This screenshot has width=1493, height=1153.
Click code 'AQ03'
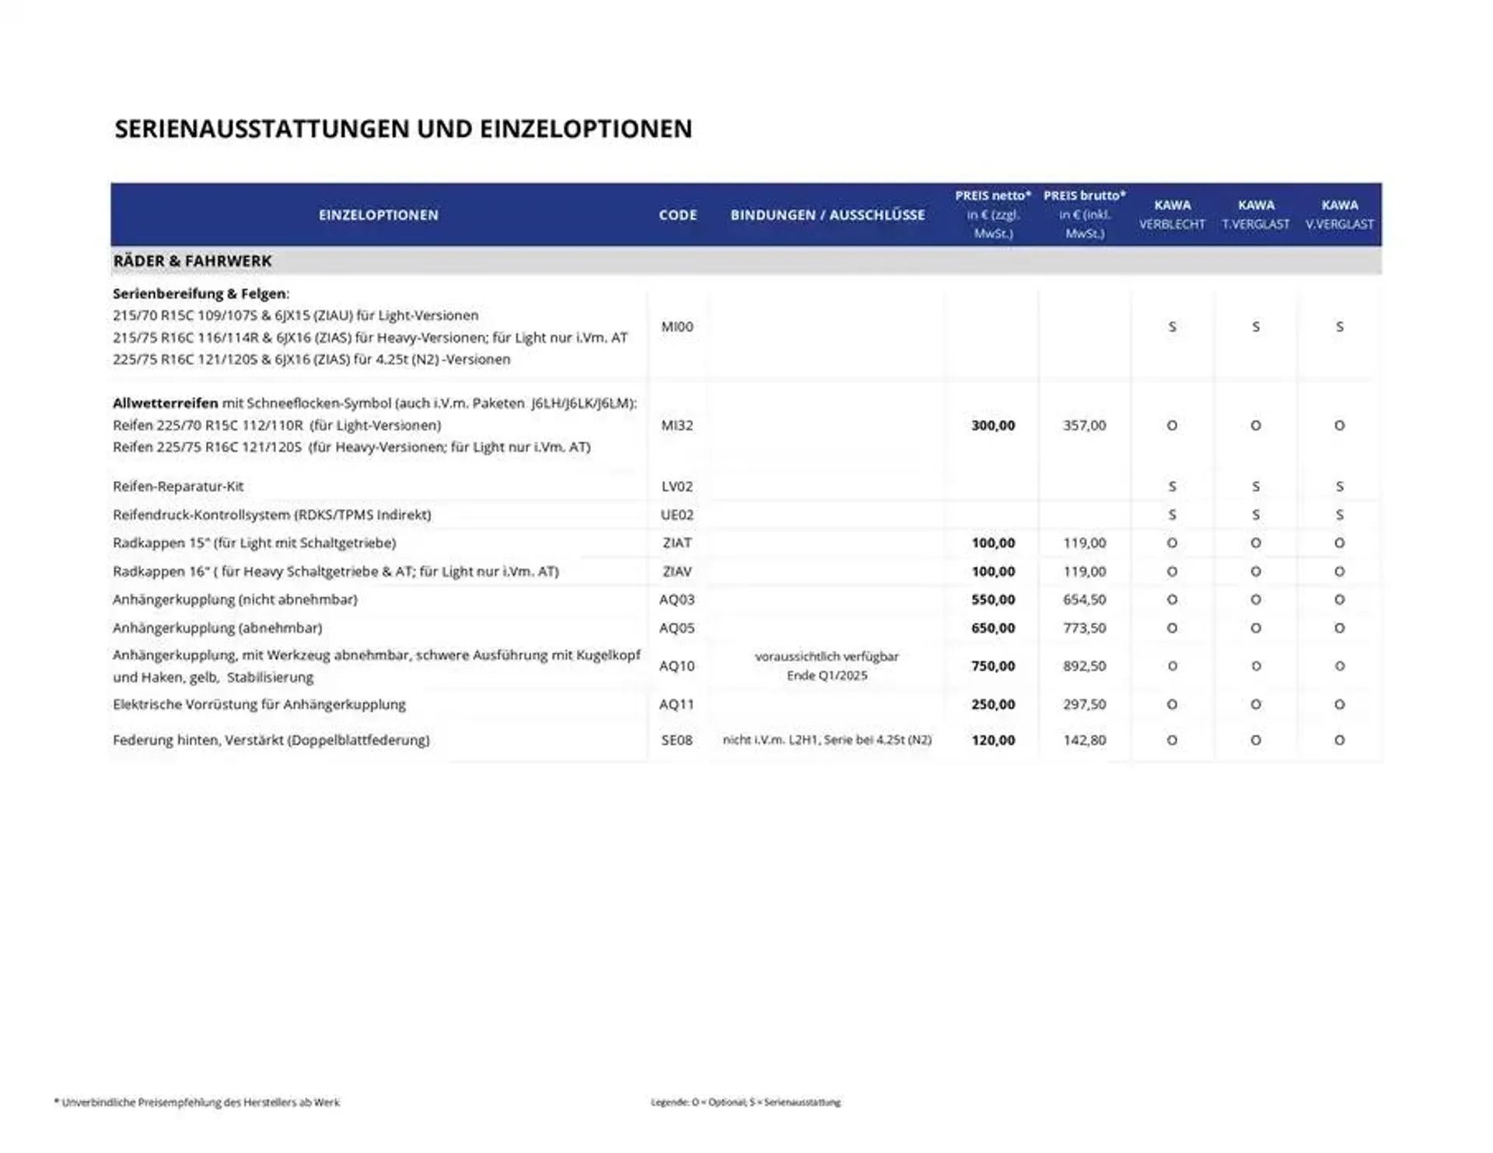(x=677, y=599)
